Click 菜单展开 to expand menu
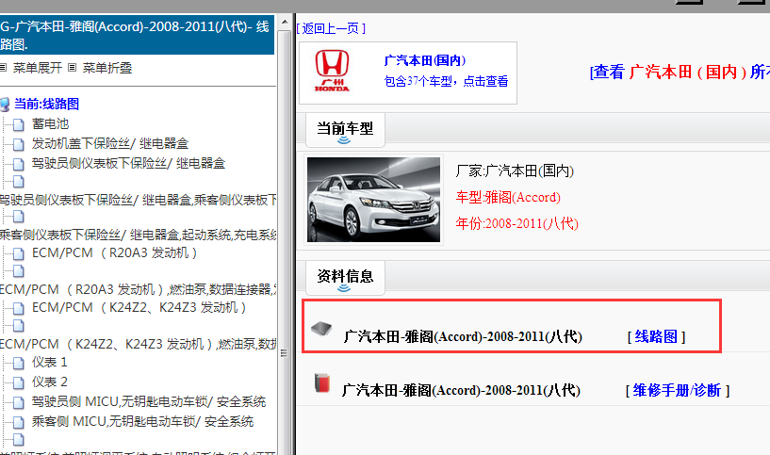The image size is (770, 455). (38, 68)
